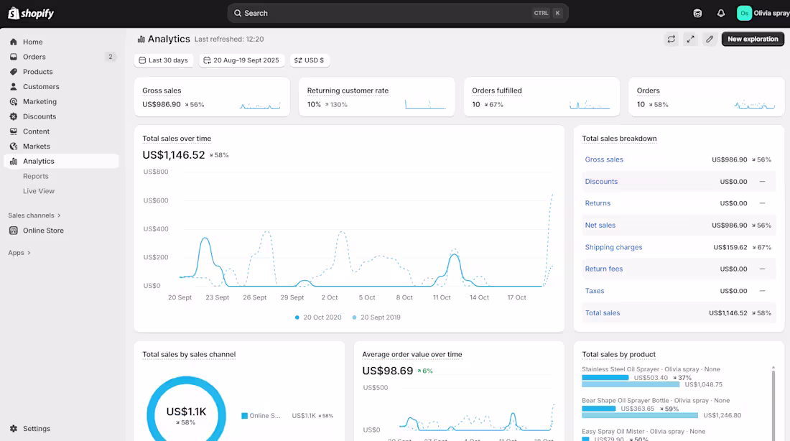Screen dimensions: 790x441
Task: Open the Last 30 days dropdown
Action: [x=164, y=60]
